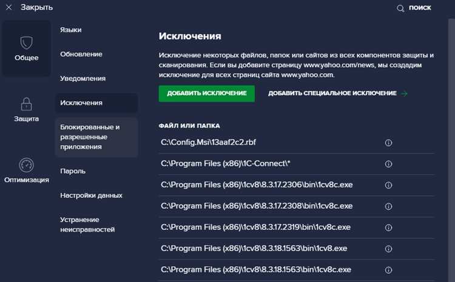
Task: Open Оптимизация gauge icon
Action: click(27, 165)
